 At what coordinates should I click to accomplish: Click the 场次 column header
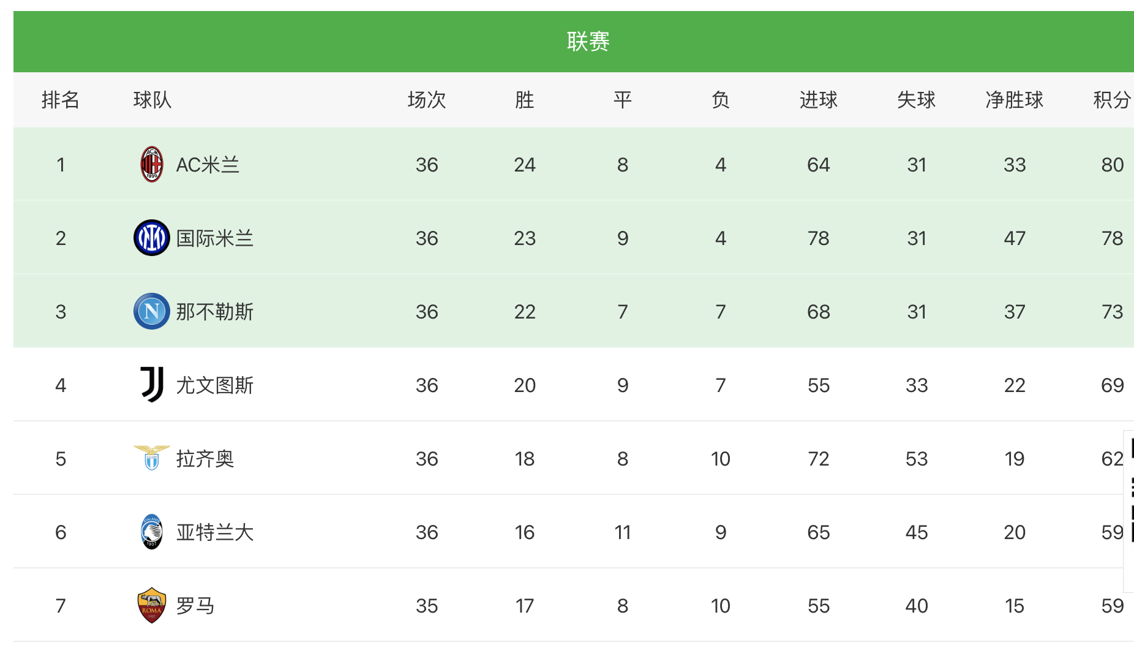coord(426,100)
